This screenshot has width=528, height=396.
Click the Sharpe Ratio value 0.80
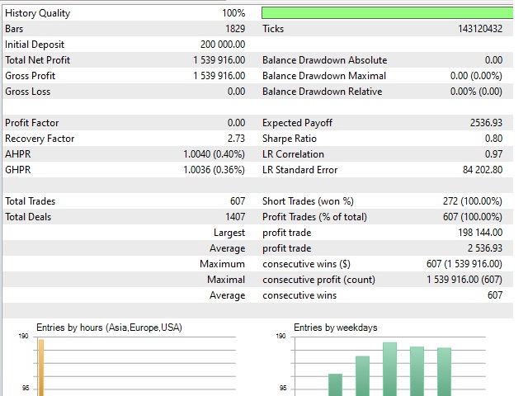(492, 139)
